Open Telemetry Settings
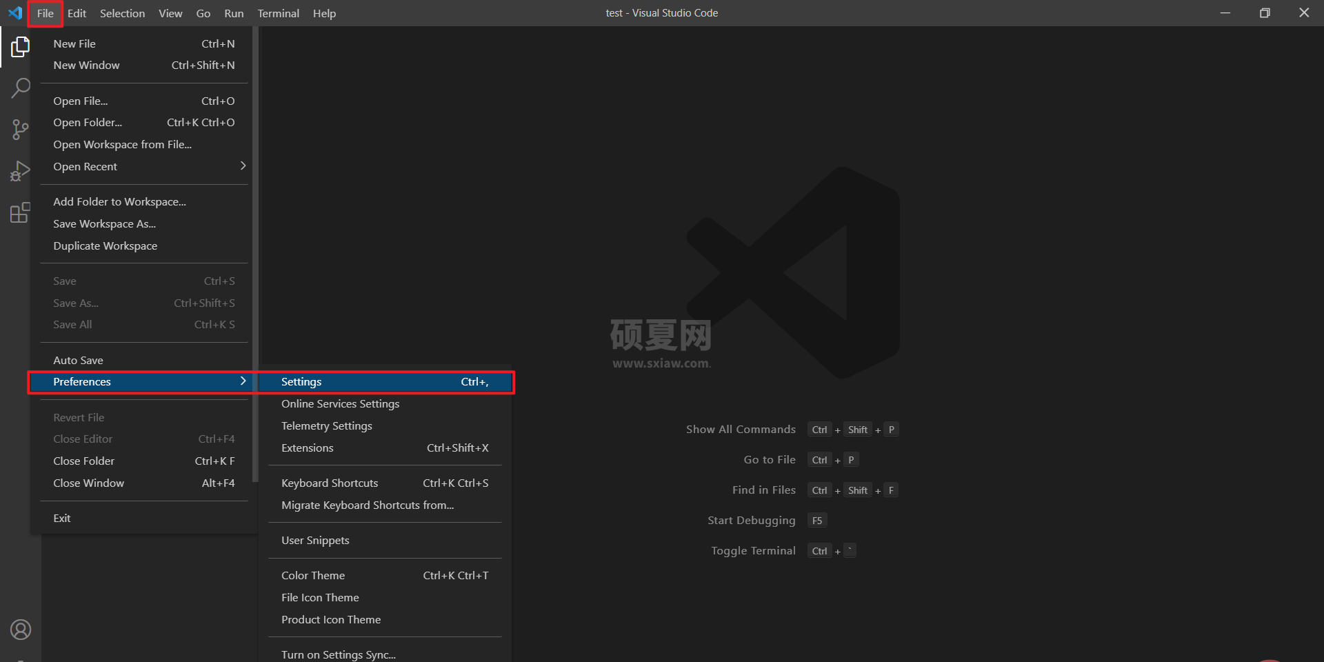This screenshot has height=662, width=1324. [x=385, y=425]
